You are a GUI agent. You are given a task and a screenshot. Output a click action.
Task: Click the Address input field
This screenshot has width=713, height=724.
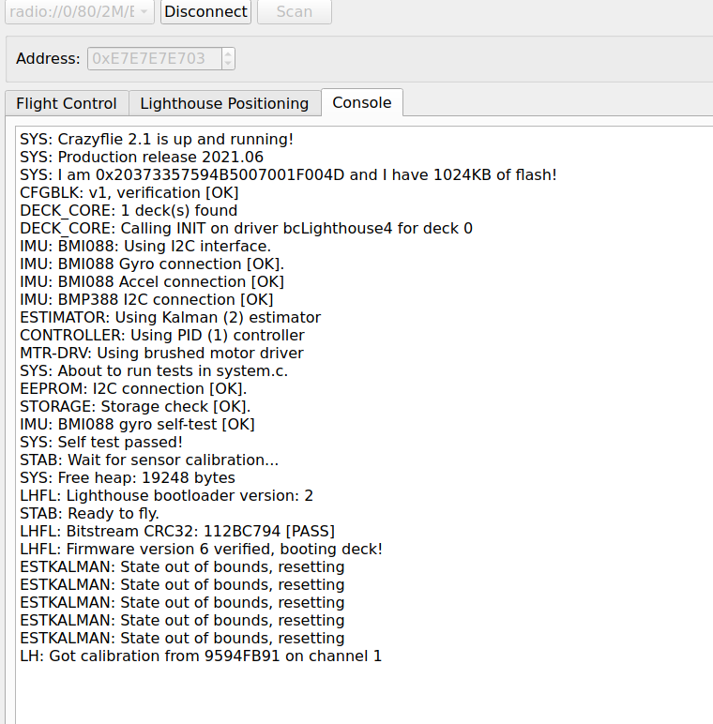click(155, 58)
